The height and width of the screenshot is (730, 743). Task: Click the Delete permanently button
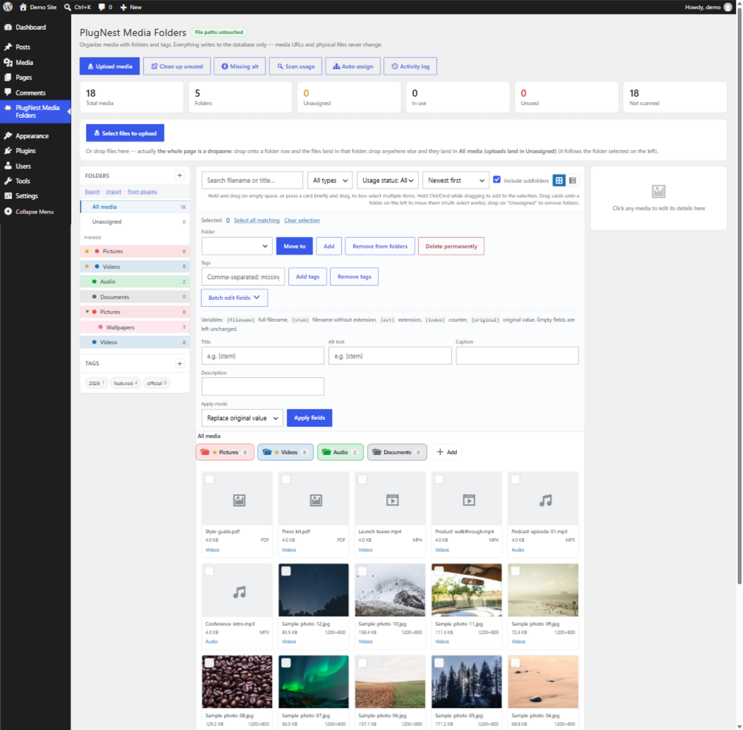tap(451, 246)
